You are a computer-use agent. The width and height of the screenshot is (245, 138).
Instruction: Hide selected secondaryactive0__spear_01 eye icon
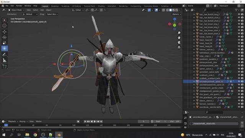[239, 81]
